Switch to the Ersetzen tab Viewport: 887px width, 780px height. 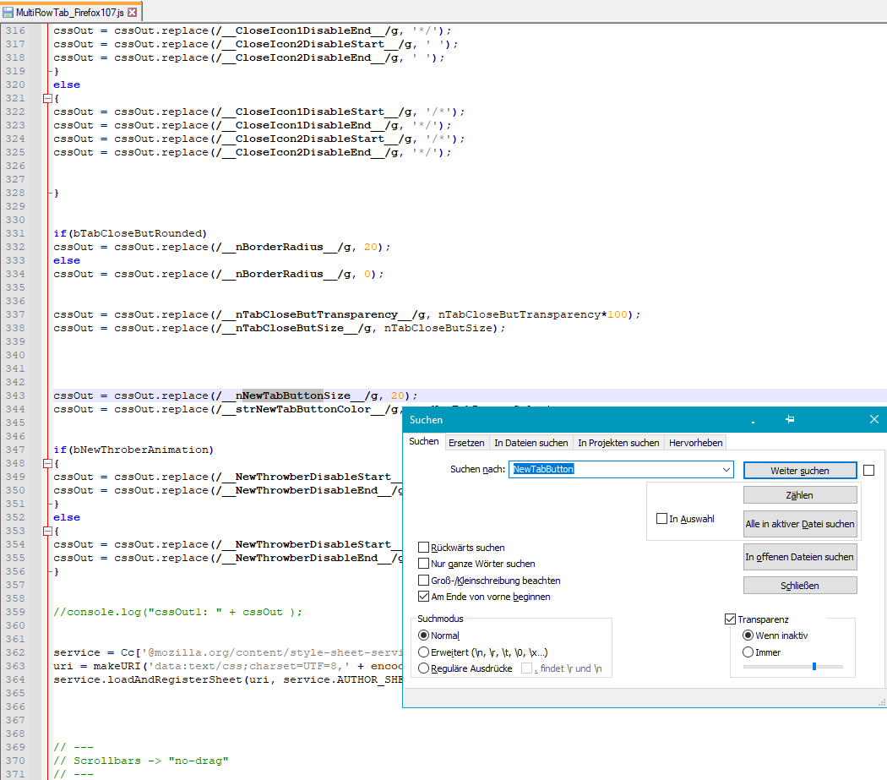pos(466,443)
